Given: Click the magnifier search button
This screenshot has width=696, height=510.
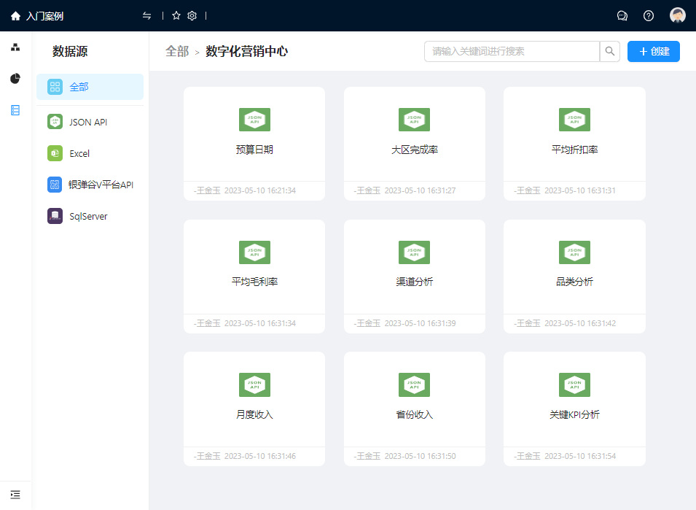Looking at the screenshot, I should (x=610, y=52).
